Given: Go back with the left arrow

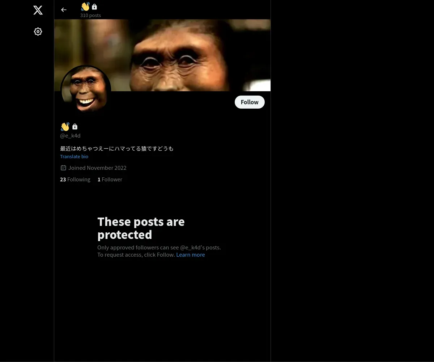Looking at the screenshot, I should (x=64, y=10).
